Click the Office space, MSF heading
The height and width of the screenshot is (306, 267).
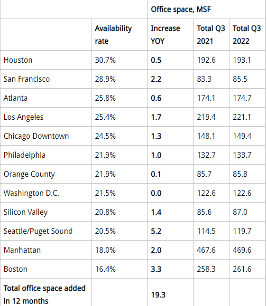click(x=181, y=10)
